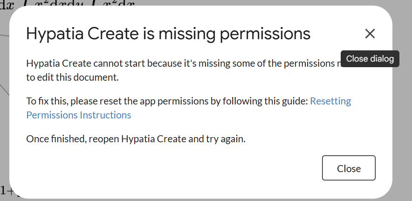Select the outlined Close button at bottom right
412x201 pixels.
(349, 168)
